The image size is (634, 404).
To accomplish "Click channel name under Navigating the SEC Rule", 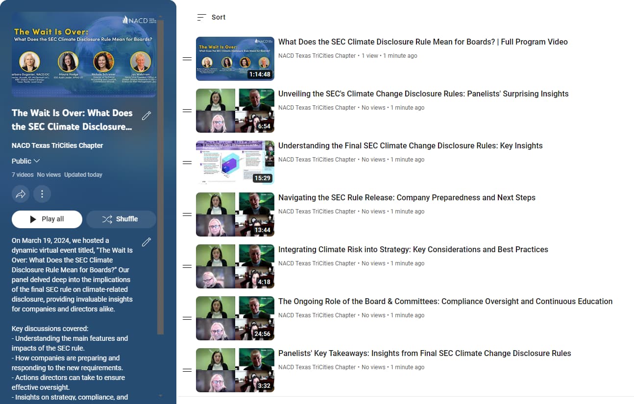I will [317, 212].
